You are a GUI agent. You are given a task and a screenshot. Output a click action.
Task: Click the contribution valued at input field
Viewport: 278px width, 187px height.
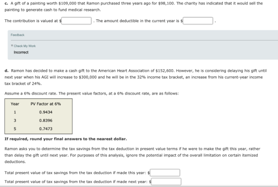click(76, 21)
